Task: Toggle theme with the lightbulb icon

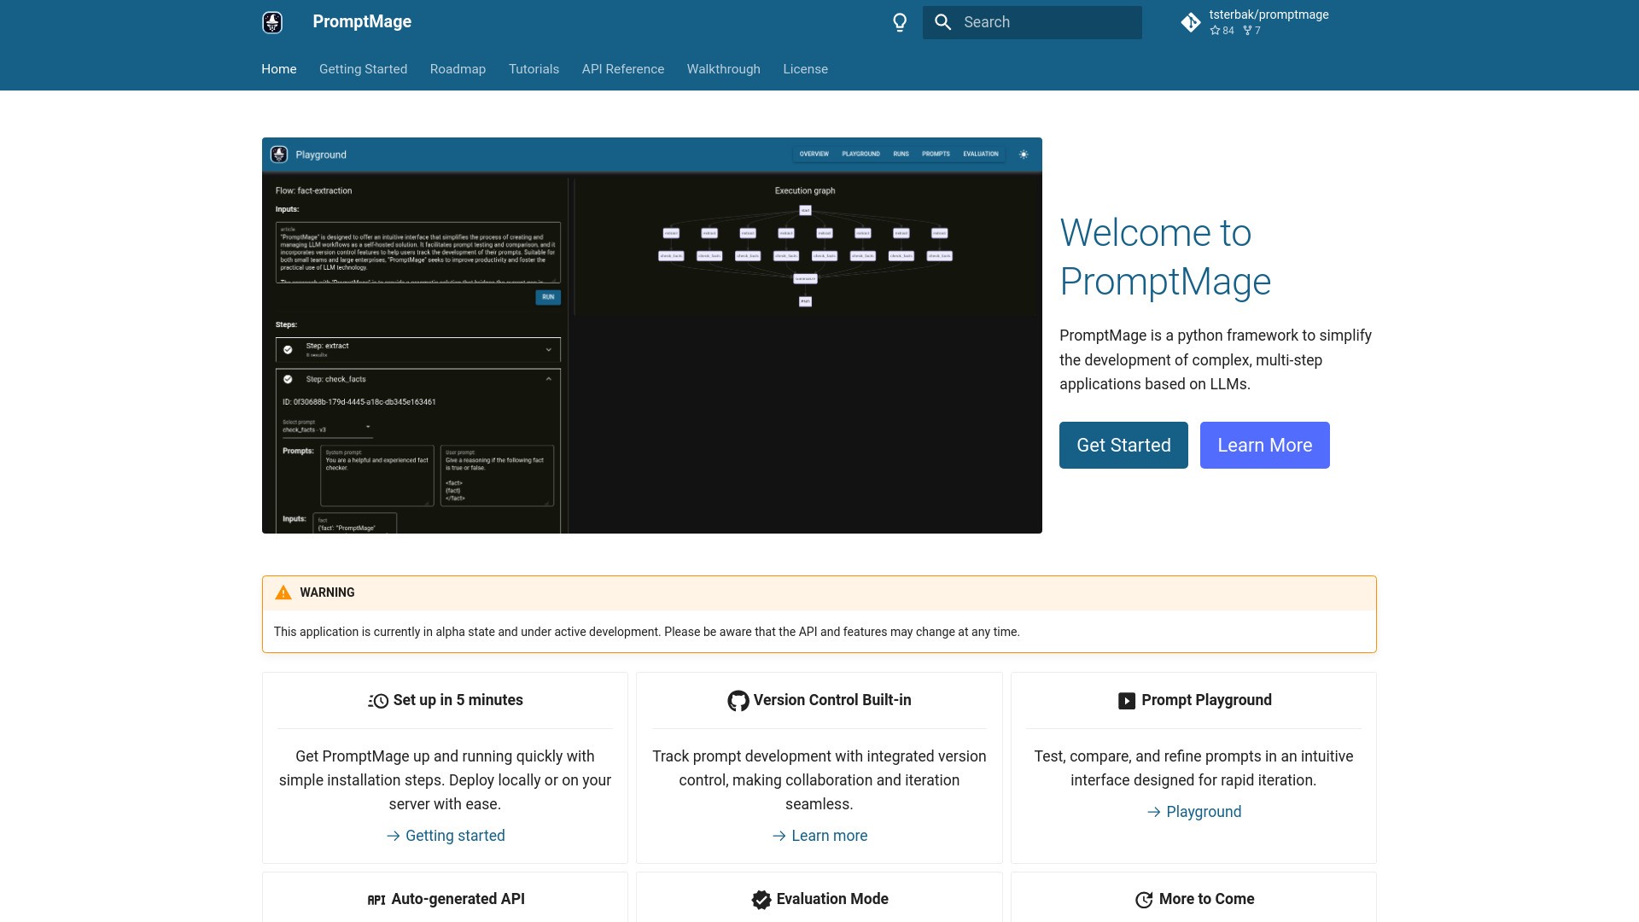Action: (x=900, y=22)
